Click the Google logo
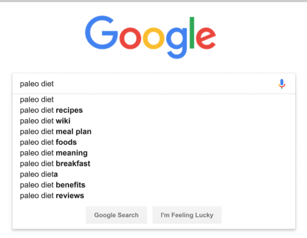Image resolution: width=307 pixels, height=238 pixels. [151, 37]
